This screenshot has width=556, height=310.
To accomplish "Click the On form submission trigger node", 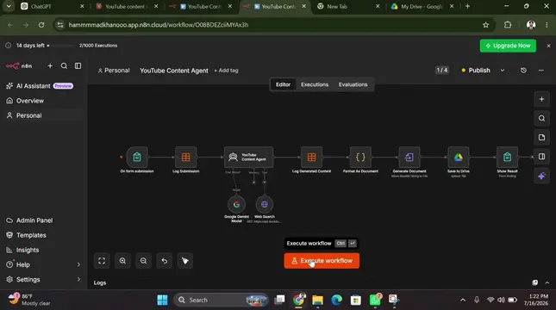I will (137, 157).
